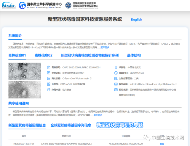
Task: Open the 全球冠状病毒基因序列信息 tab
Action: [x=71, y=125]
